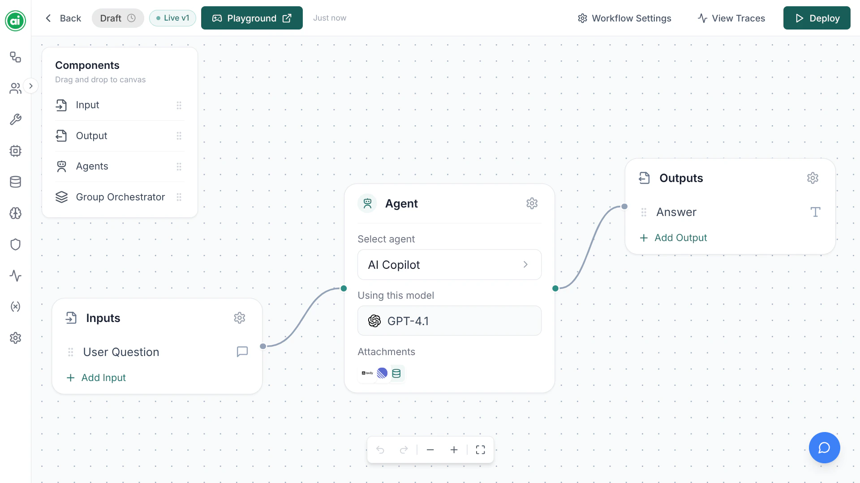Select the Output component
Image resolution: width=860 pixels, height=483 pixels.
pos(120,136)
